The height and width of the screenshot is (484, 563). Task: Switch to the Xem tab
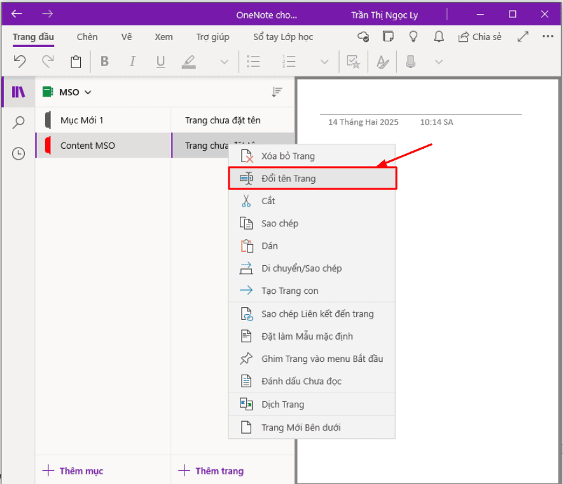pyautogui.click(x=163, y=37)
